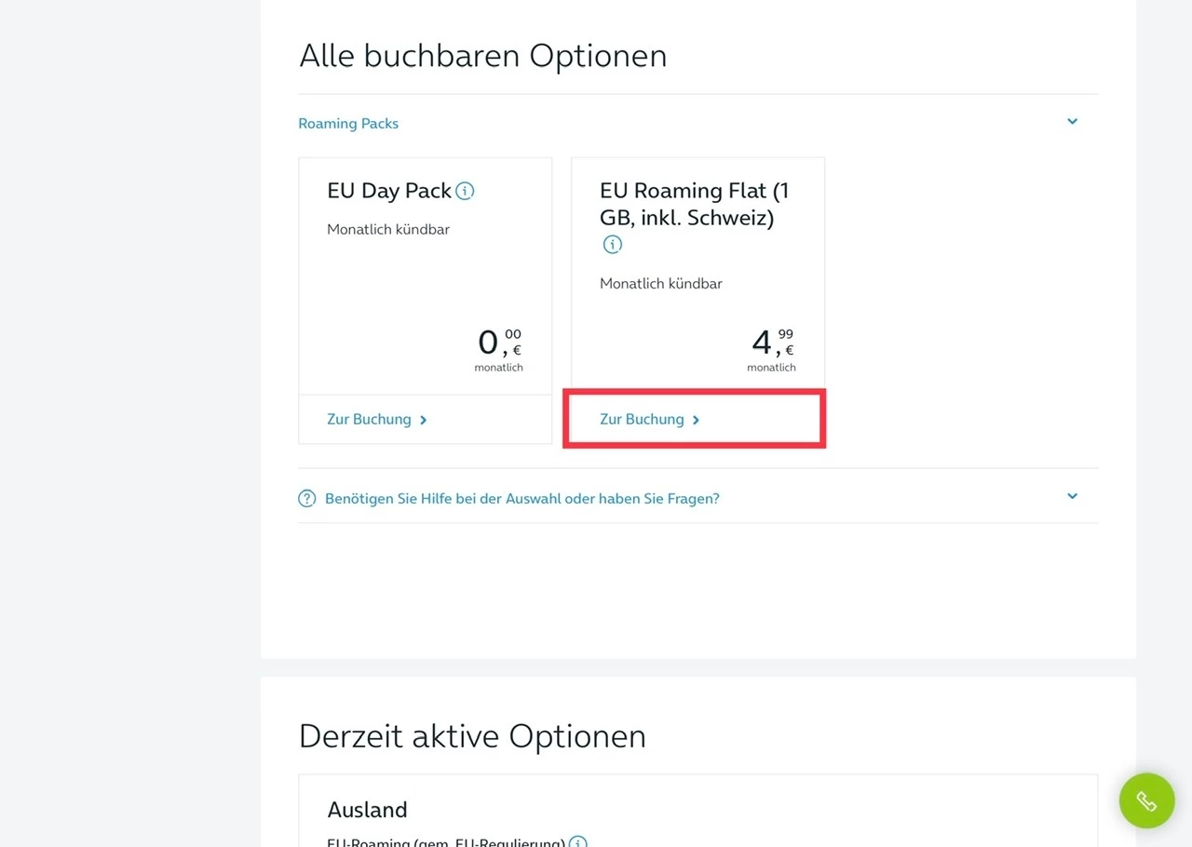Screen dimensions: 1192x847
Task: Click the "Derzeit aktive Optionen" heading
Action: [x=472, y=736]
